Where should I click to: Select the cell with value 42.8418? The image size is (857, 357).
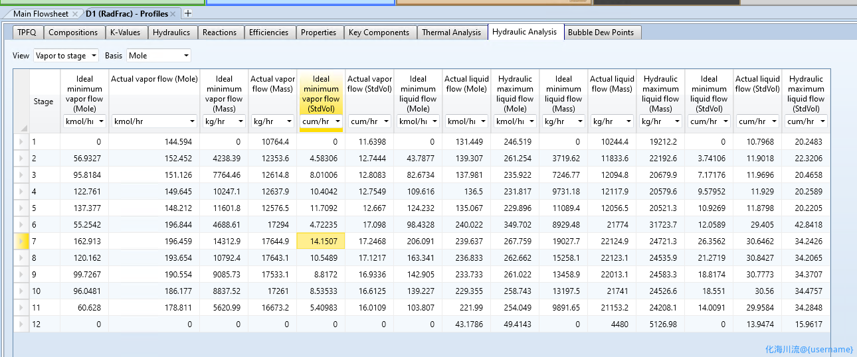[x=806, y=224]
